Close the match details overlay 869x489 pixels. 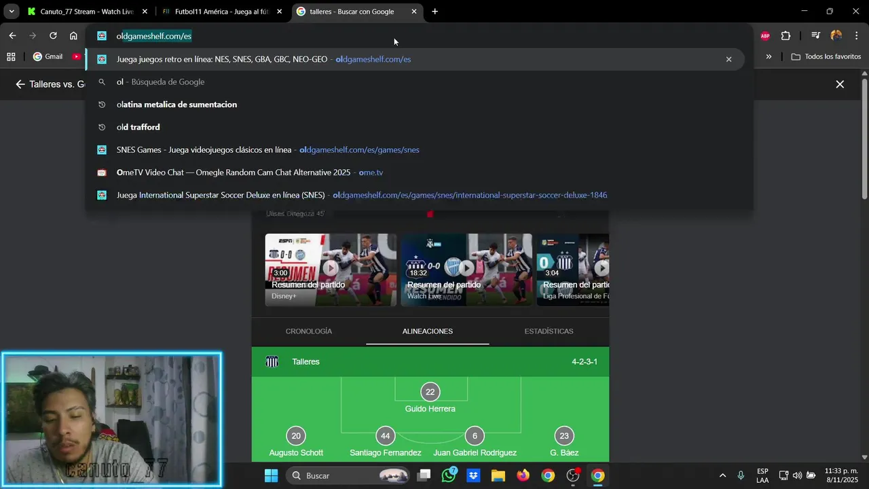pyautogui.click(x=840, y=84)
